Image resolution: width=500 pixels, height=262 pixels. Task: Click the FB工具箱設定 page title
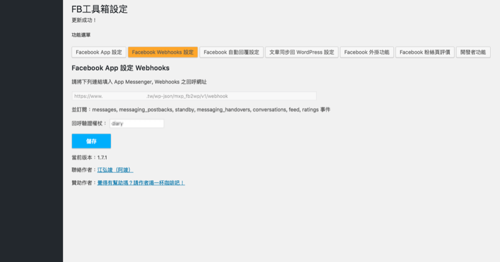100,9
